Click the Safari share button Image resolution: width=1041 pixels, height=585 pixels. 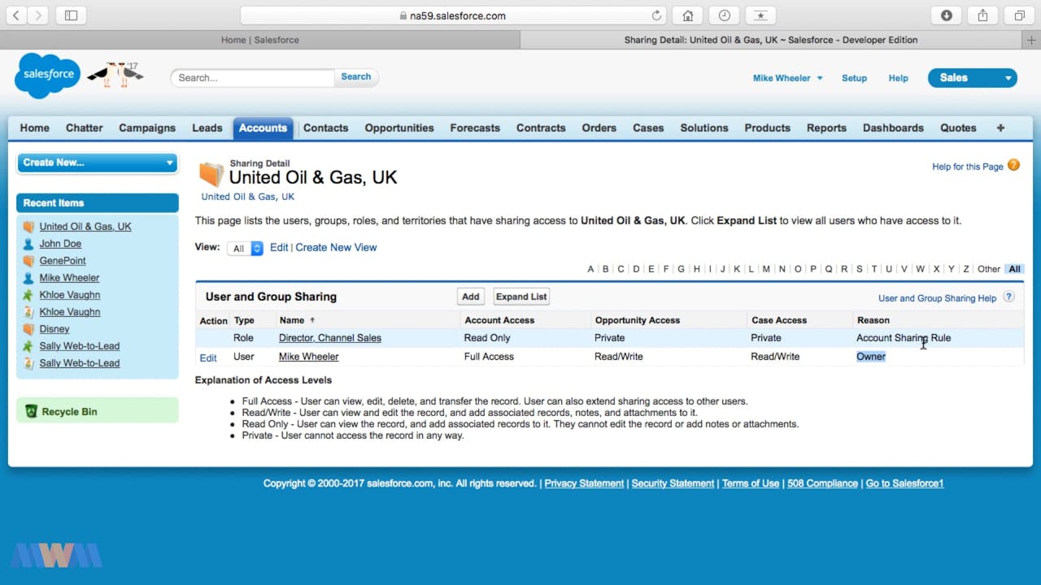(x=982, y=15)
